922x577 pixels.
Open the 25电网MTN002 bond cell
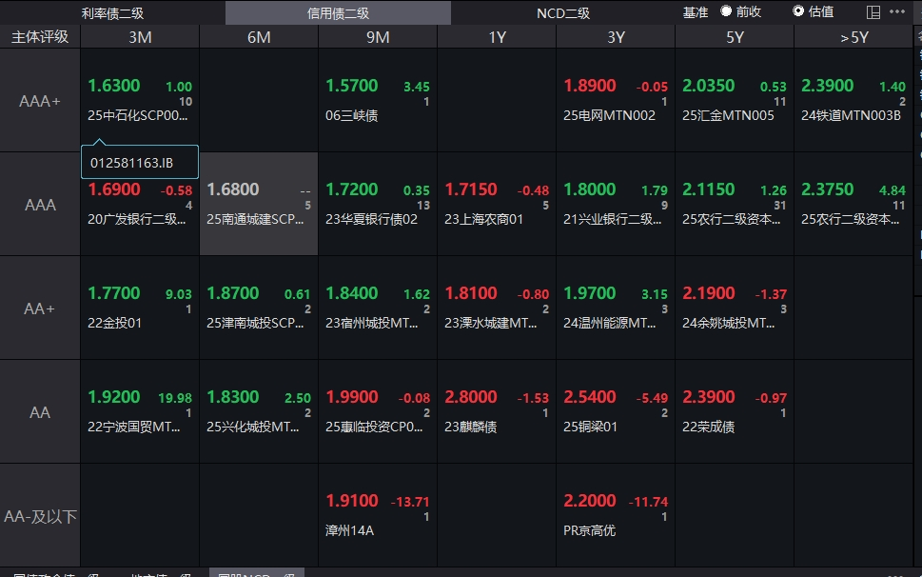click(616, 101)
